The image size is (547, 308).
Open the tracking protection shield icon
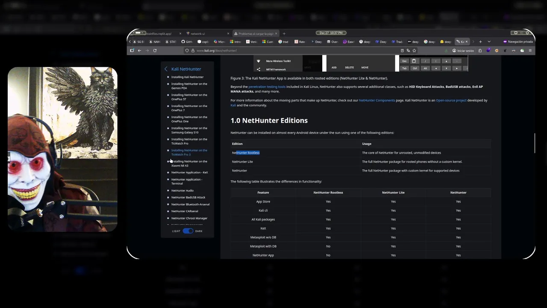(187, 50)
